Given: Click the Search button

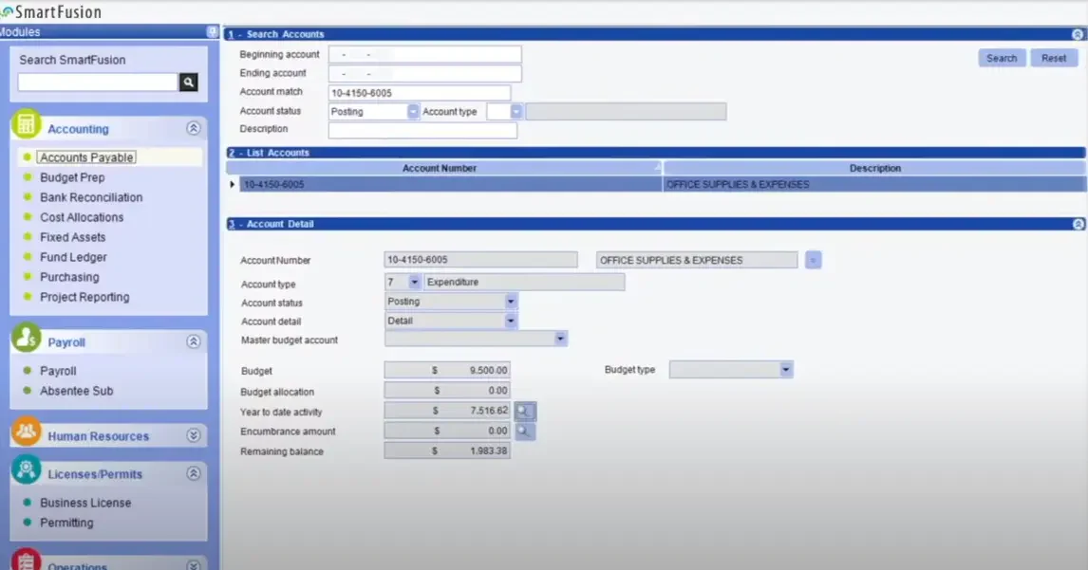Looking at the screenshot, I should coord(1002,58).
